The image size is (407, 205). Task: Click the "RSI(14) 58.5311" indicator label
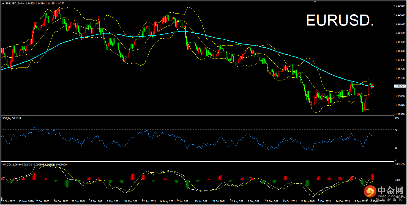12,118
